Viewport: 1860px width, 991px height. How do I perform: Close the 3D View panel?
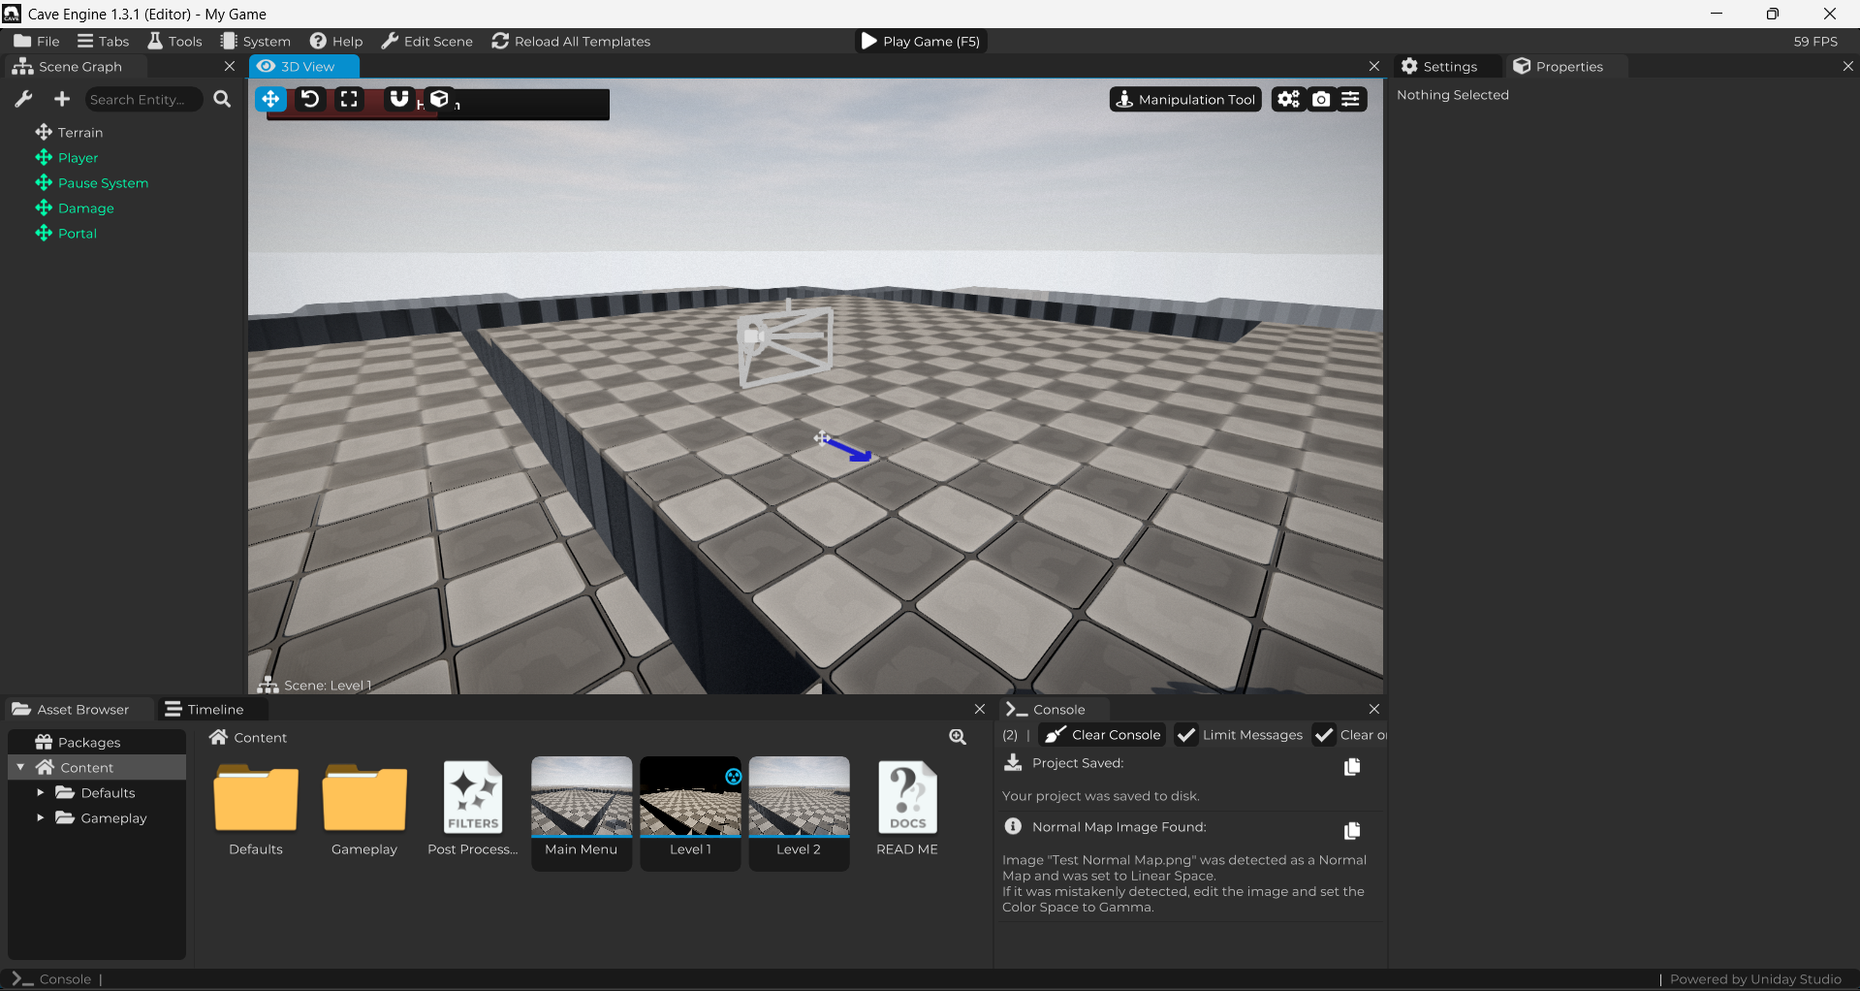(1374, 66)
